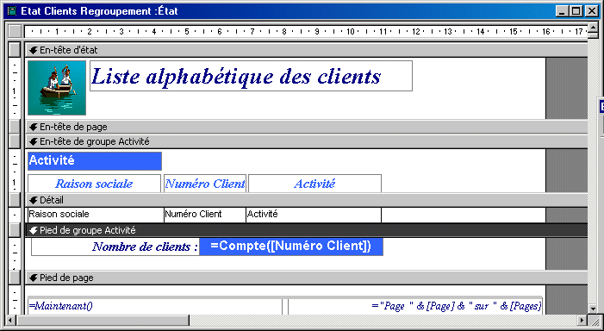Select the Page sur Pages expression field
The height and width of the screenshot is (331, 604).
[415, 306]
